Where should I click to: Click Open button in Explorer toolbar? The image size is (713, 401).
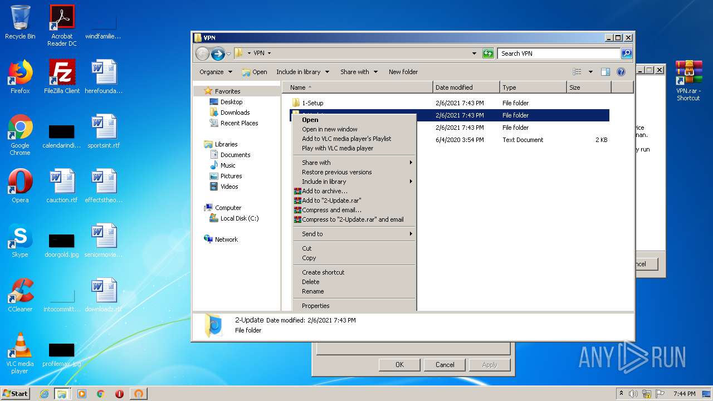click(255, 72)
